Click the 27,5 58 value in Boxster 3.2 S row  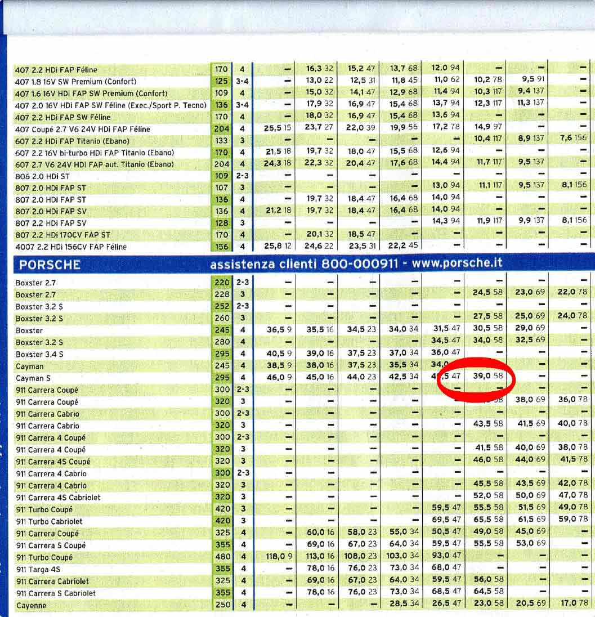coord(488,316)
